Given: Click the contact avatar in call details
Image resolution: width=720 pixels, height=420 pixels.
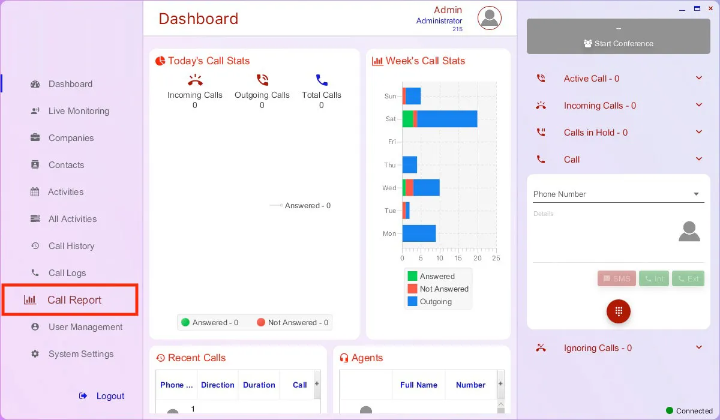Looking at the screenshot, I should point(689,232).
